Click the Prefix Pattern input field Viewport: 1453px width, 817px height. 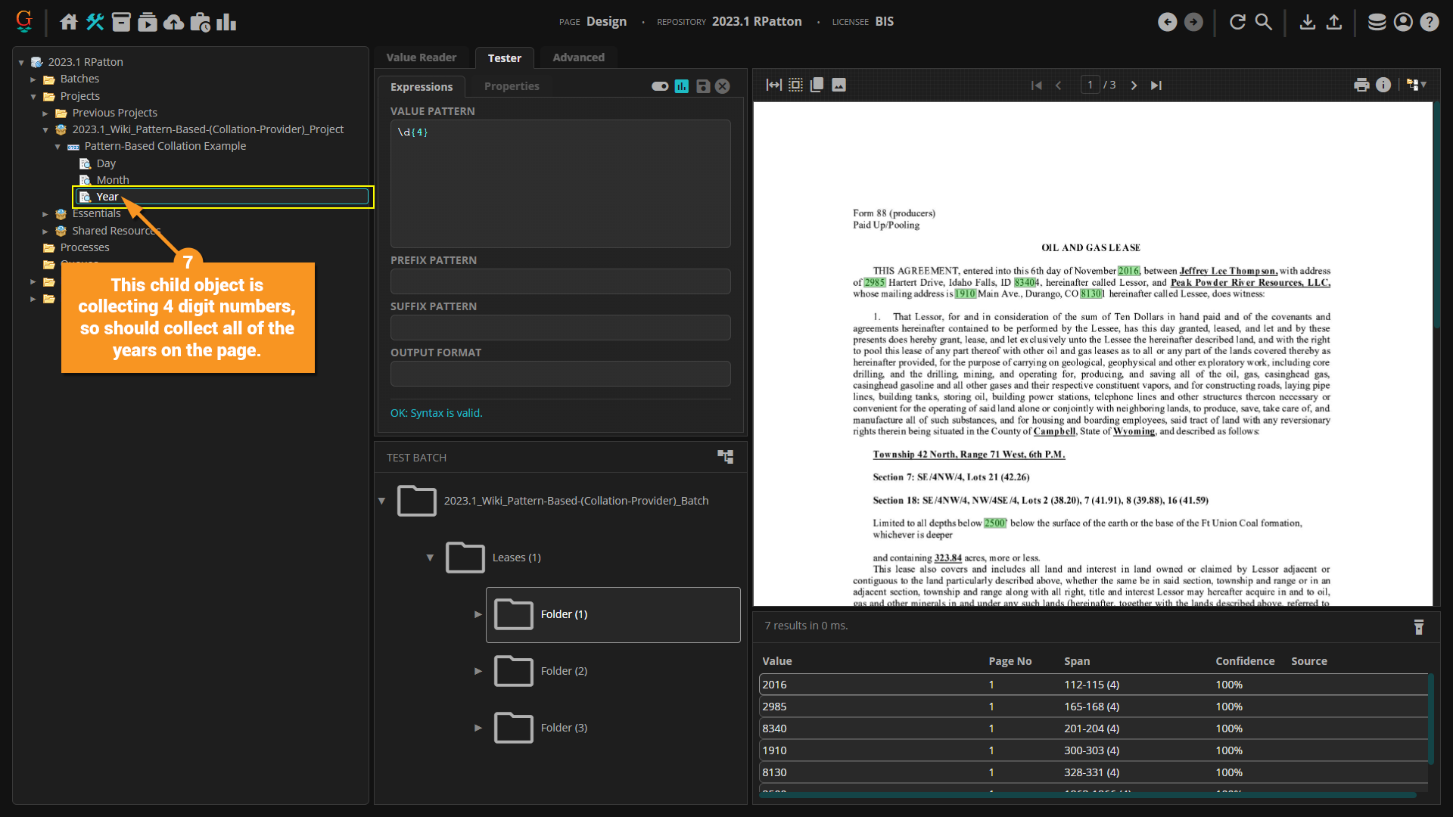(560, 281)
